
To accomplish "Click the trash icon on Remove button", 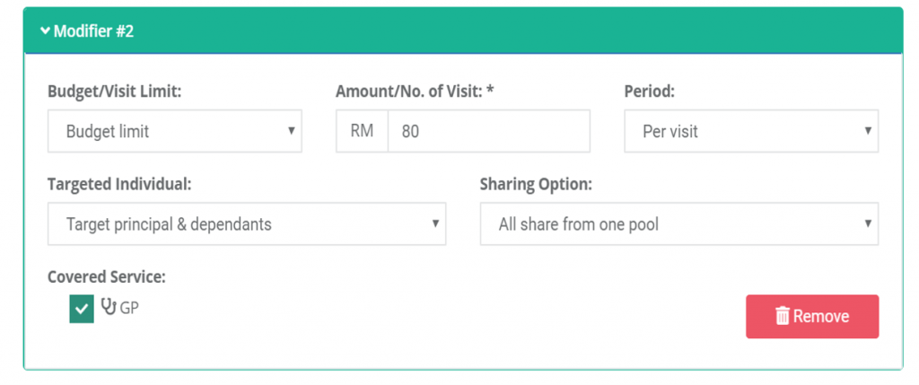I will point(783,316).
